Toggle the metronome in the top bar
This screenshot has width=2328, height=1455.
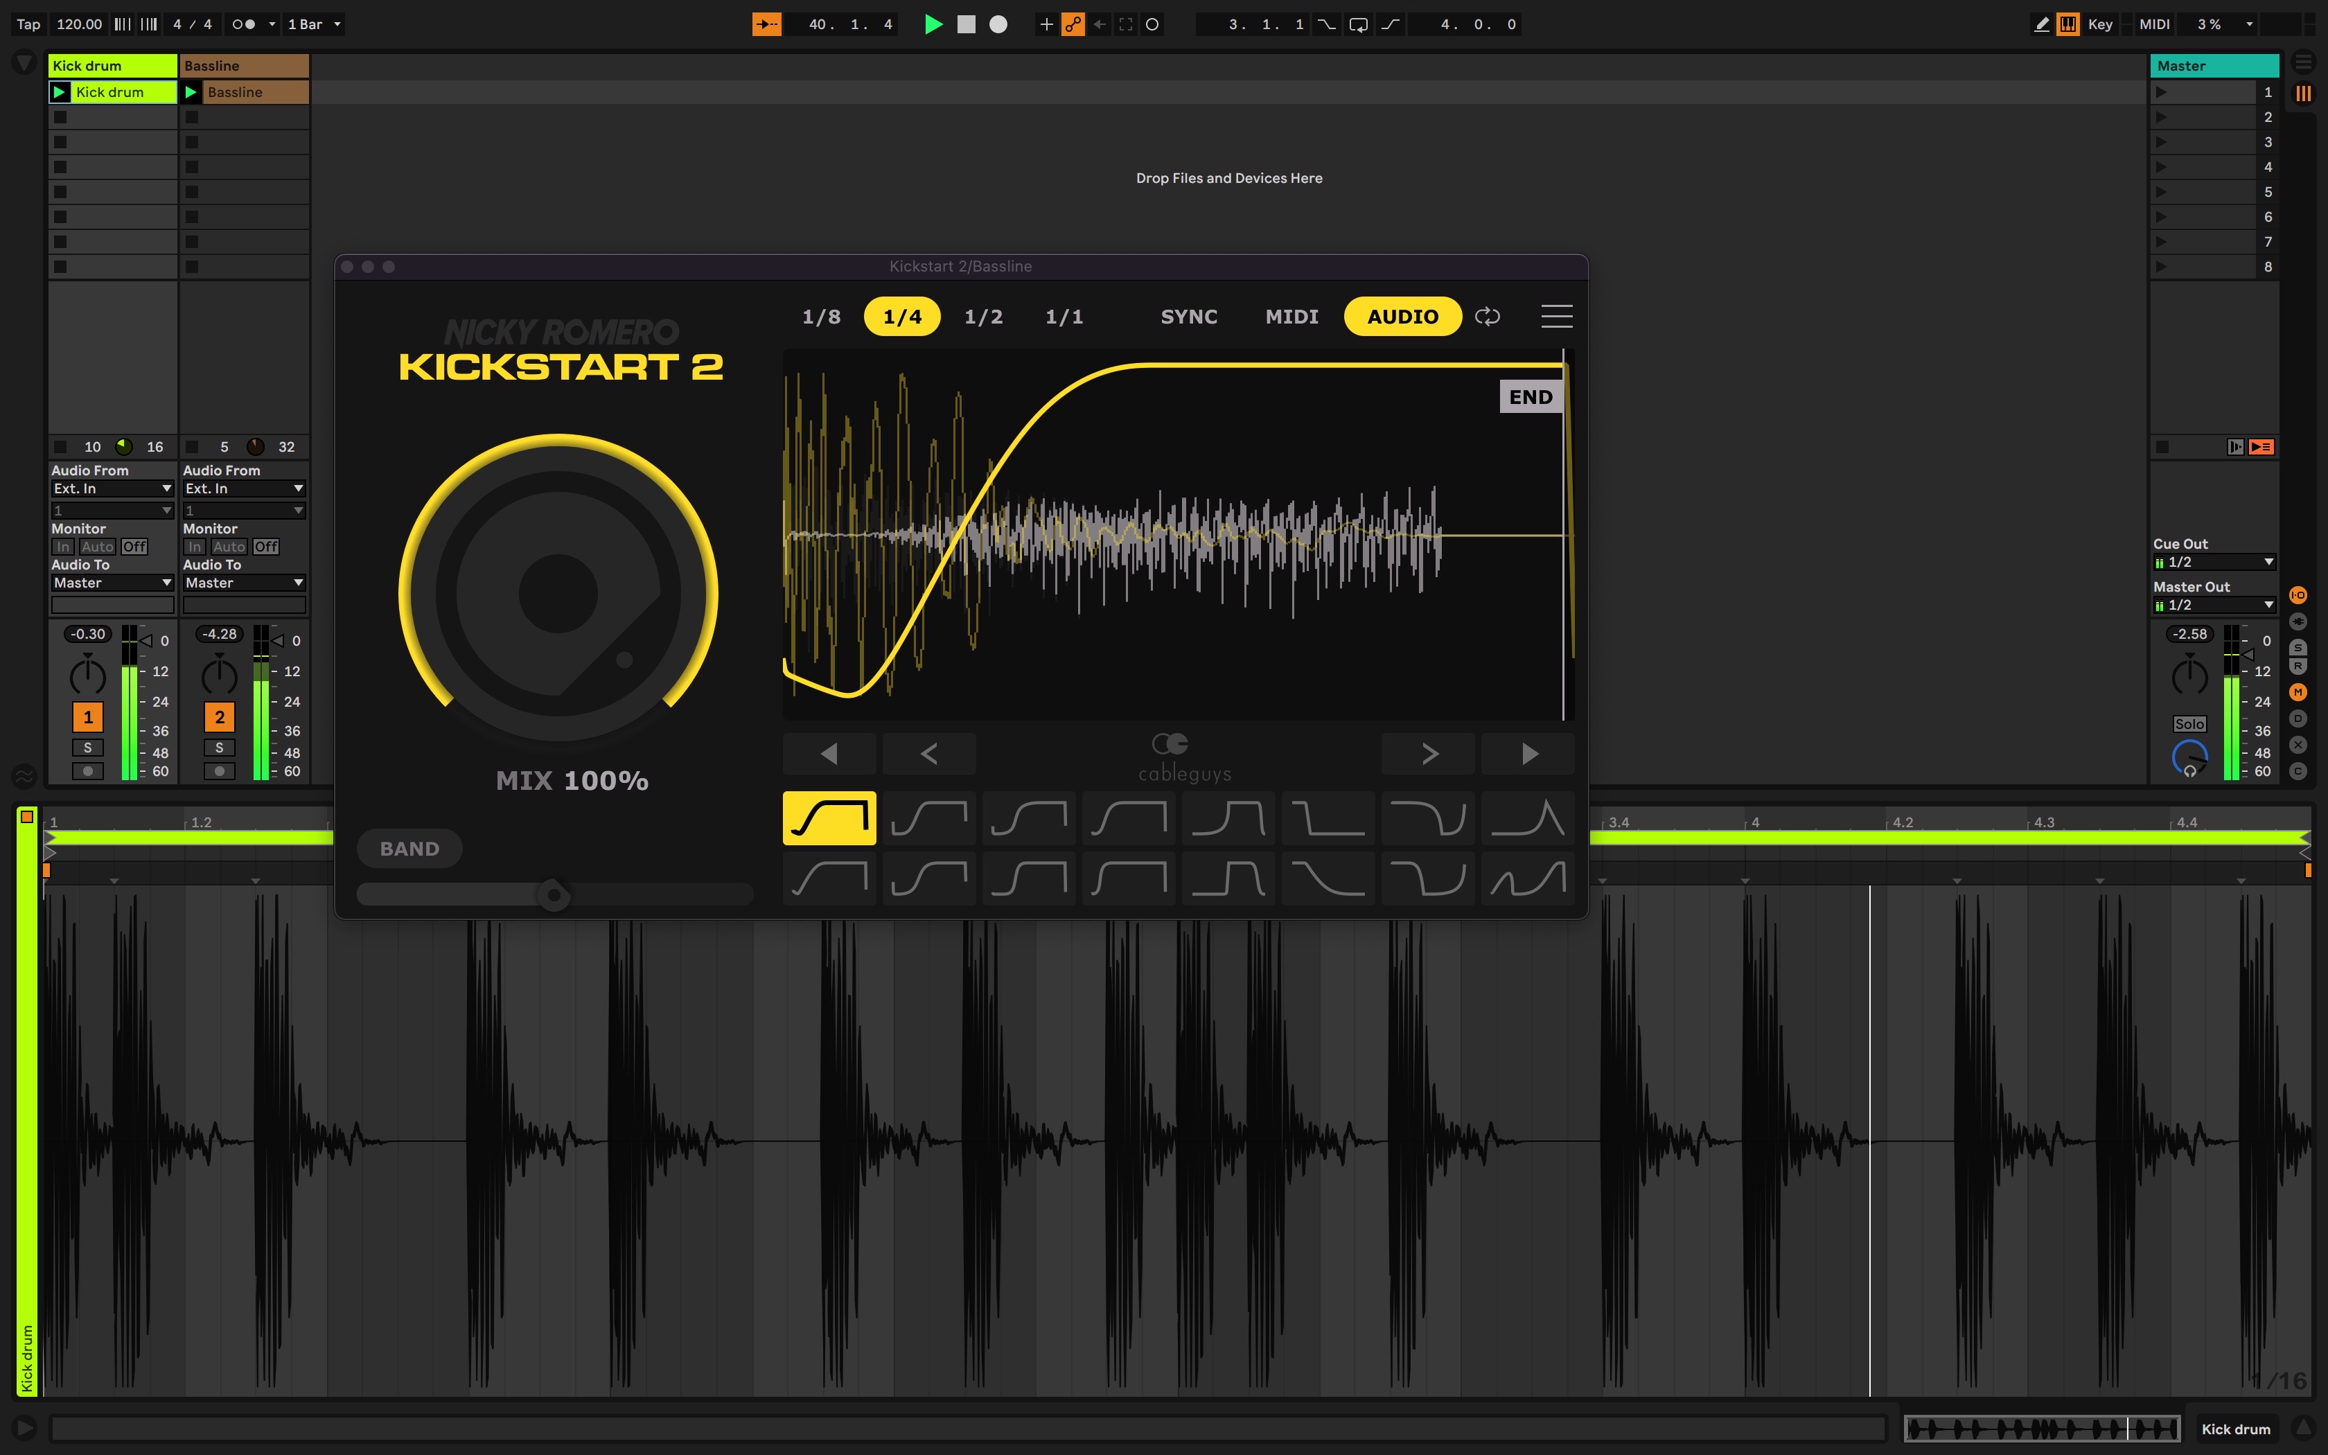[243, 24]
